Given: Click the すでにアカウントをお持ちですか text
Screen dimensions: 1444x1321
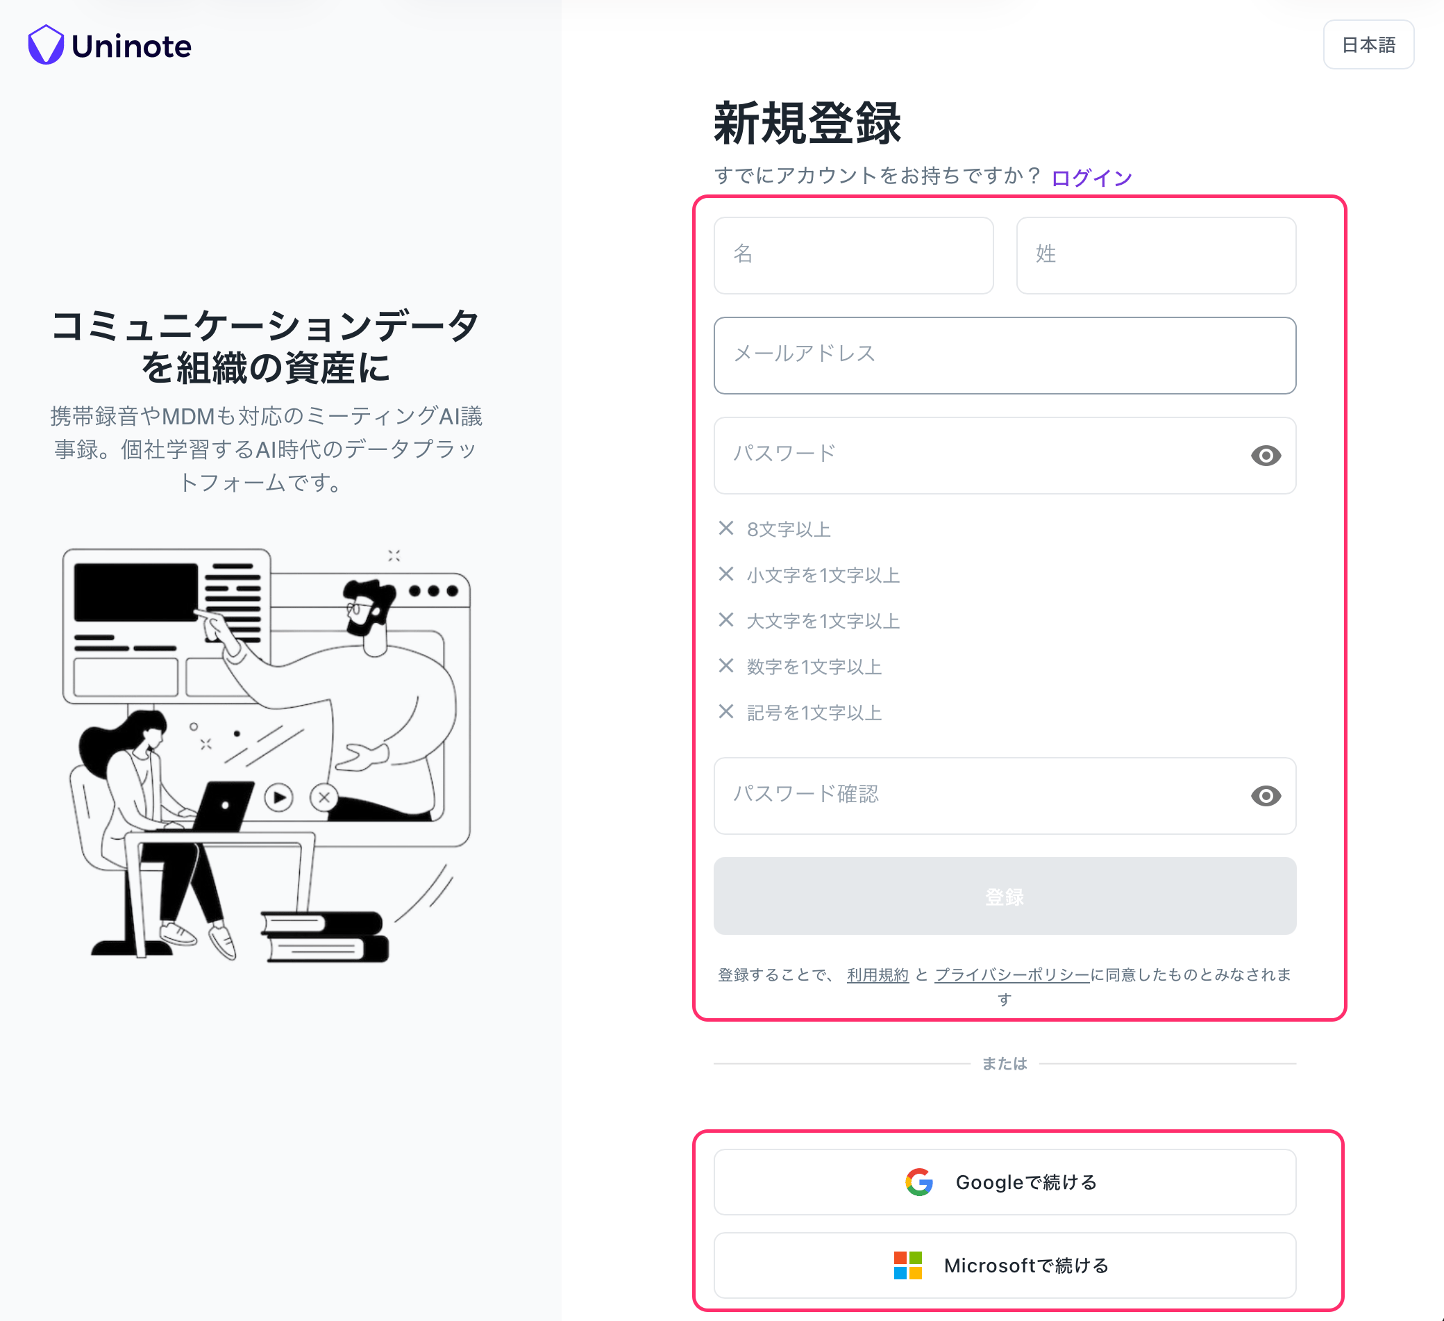Looking at the screenshot, I should [877, 176].
